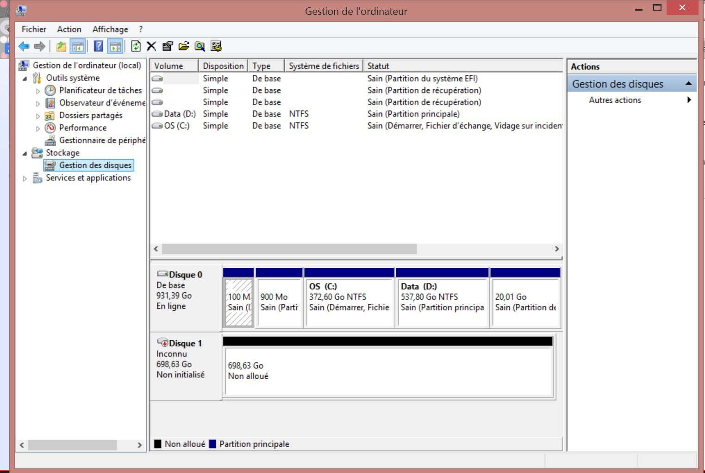
Task: Click the console tree scroll right arrow
Action: 139,445
